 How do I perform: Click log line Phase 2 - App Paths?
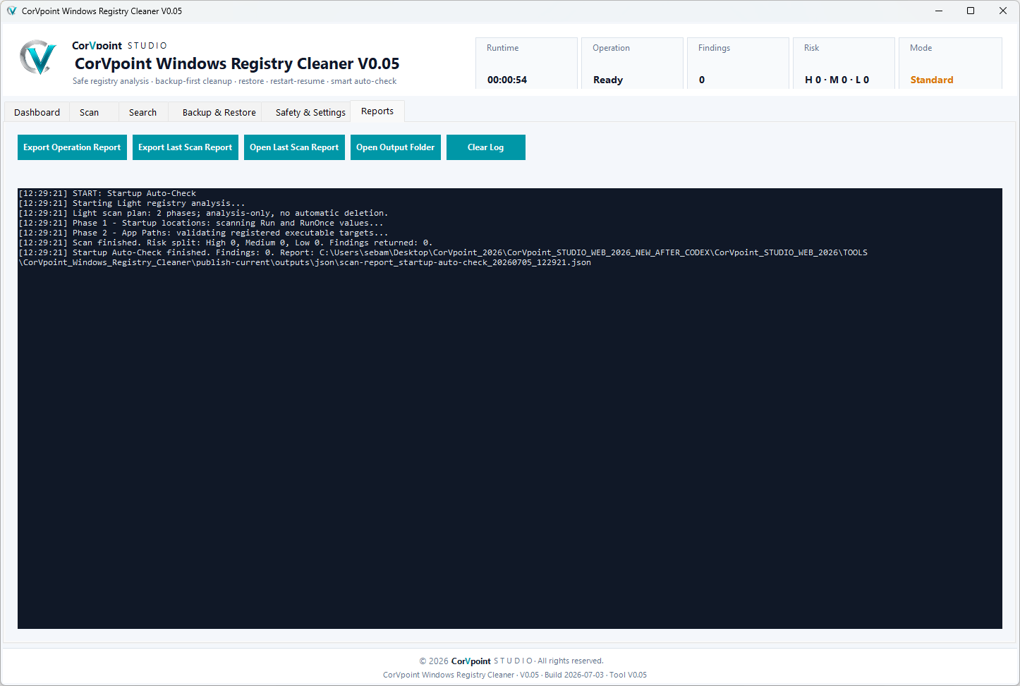point(203,233)
